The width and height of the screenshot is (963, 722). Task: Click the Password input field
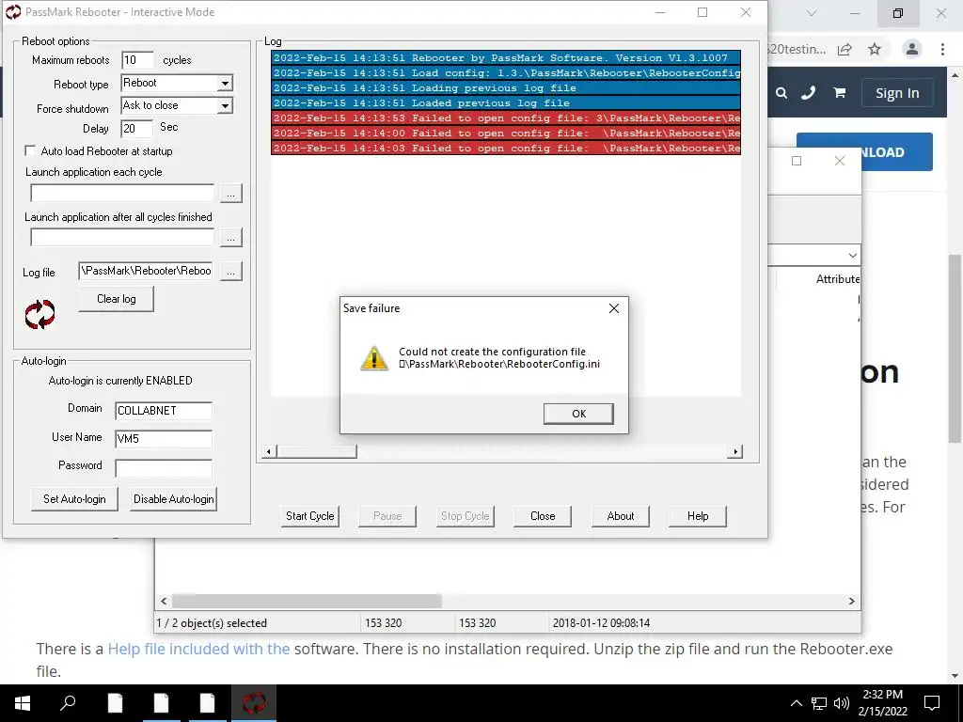pos(164,468)
